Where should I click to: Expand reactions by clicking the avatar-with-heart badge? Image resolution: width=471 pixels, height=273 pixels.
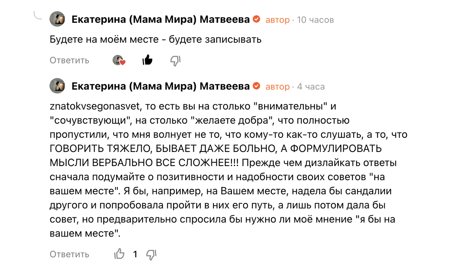point(119,60)
